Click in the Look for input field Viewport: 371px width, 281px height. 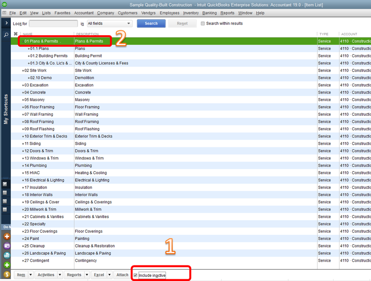coord(53,23)
